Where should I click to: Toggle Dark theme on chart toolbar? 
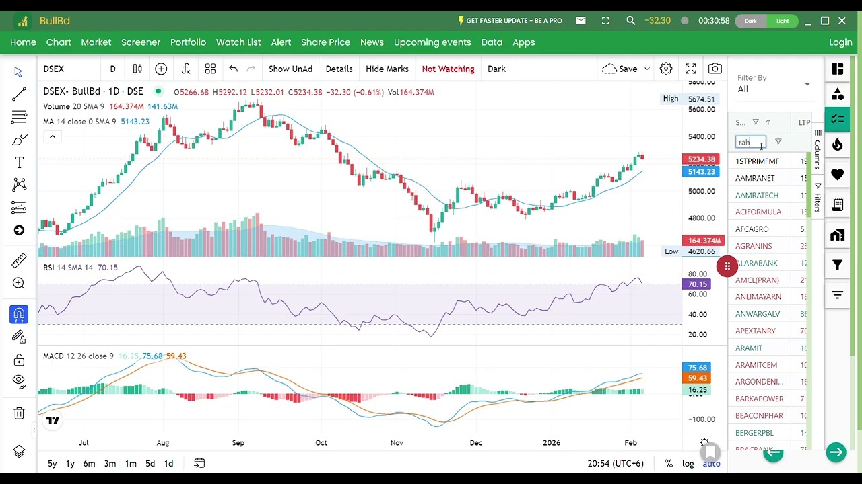[x=496, y=69]
